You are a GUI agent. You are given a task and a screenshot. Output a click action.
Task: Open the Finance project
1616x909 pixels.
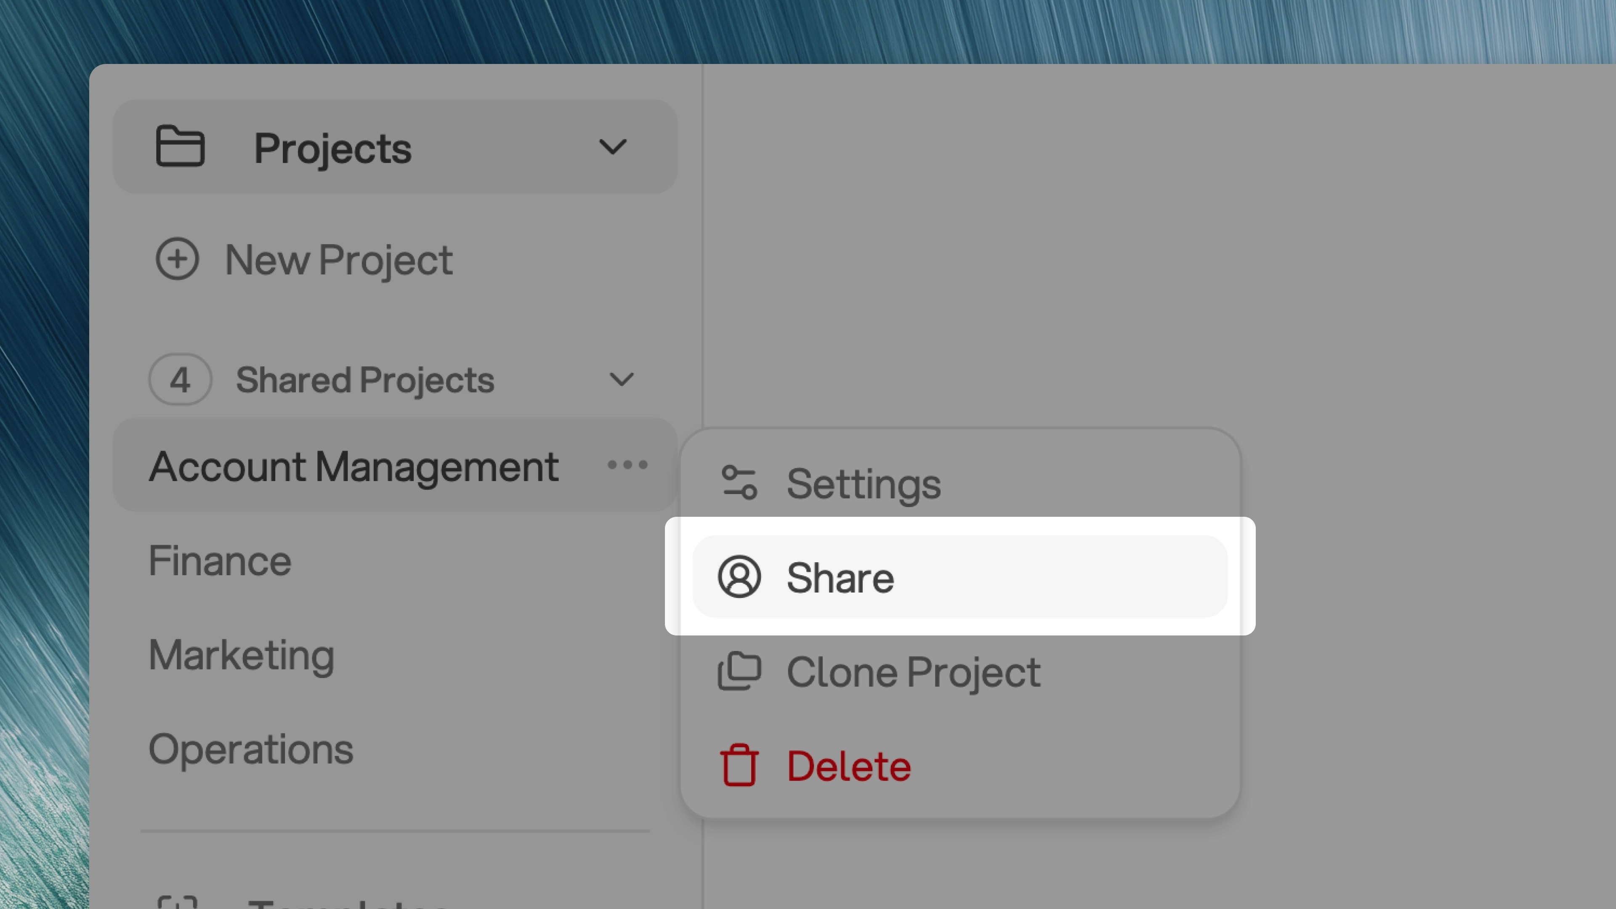(x=220, y=560)
